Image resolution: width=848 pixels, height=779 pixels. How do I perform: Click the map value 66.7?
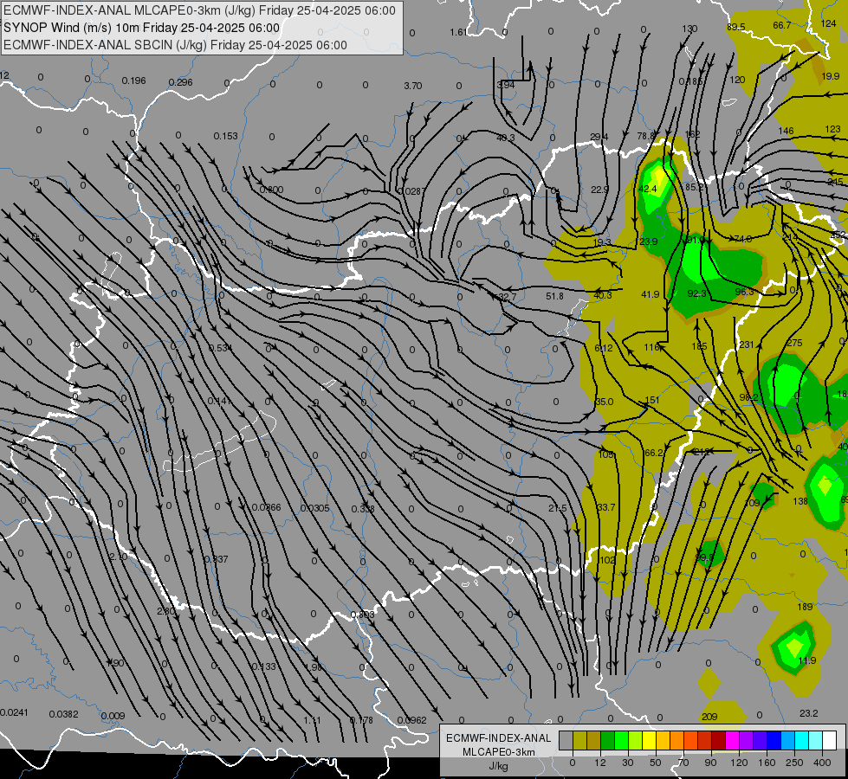782,25
